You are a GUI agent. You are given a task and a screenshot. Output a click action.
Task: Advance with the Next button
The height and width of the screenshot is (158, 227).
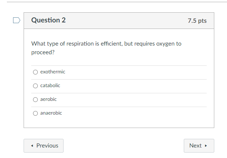(199, 146)
